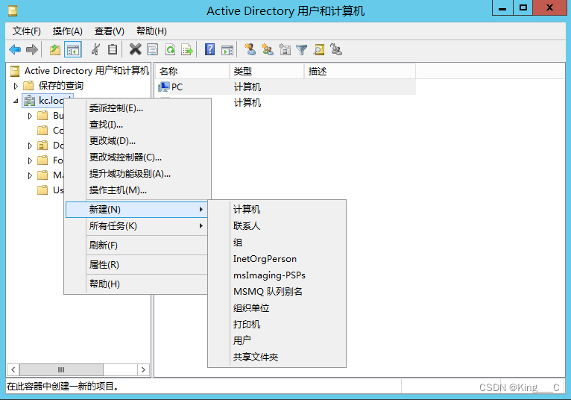Click the Find objects magnifier icon
The height and width of the screenshot is (400, 571).
(x=319, y=49)
